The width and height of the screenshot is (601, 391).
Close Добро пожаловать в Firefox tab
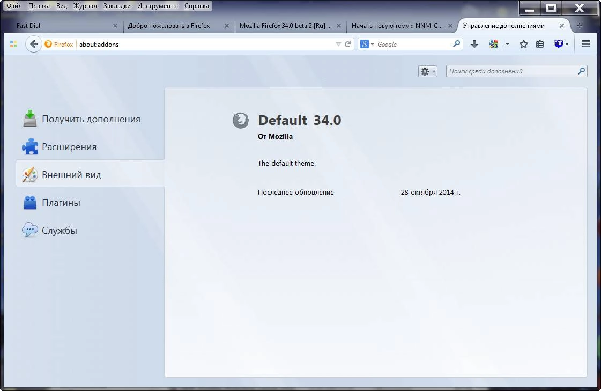tap(227, 26)
